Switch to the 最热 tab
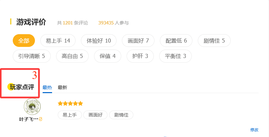 pos(47,87)
